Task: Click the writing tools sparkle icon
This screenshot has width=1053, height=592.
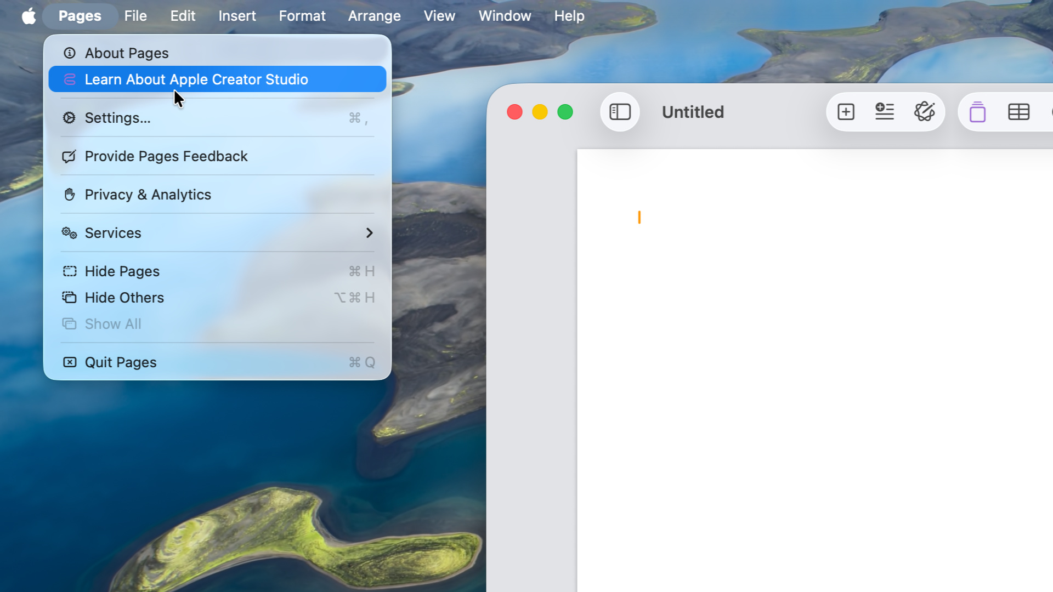Action: pyautogui.click(x=924, y=112)
